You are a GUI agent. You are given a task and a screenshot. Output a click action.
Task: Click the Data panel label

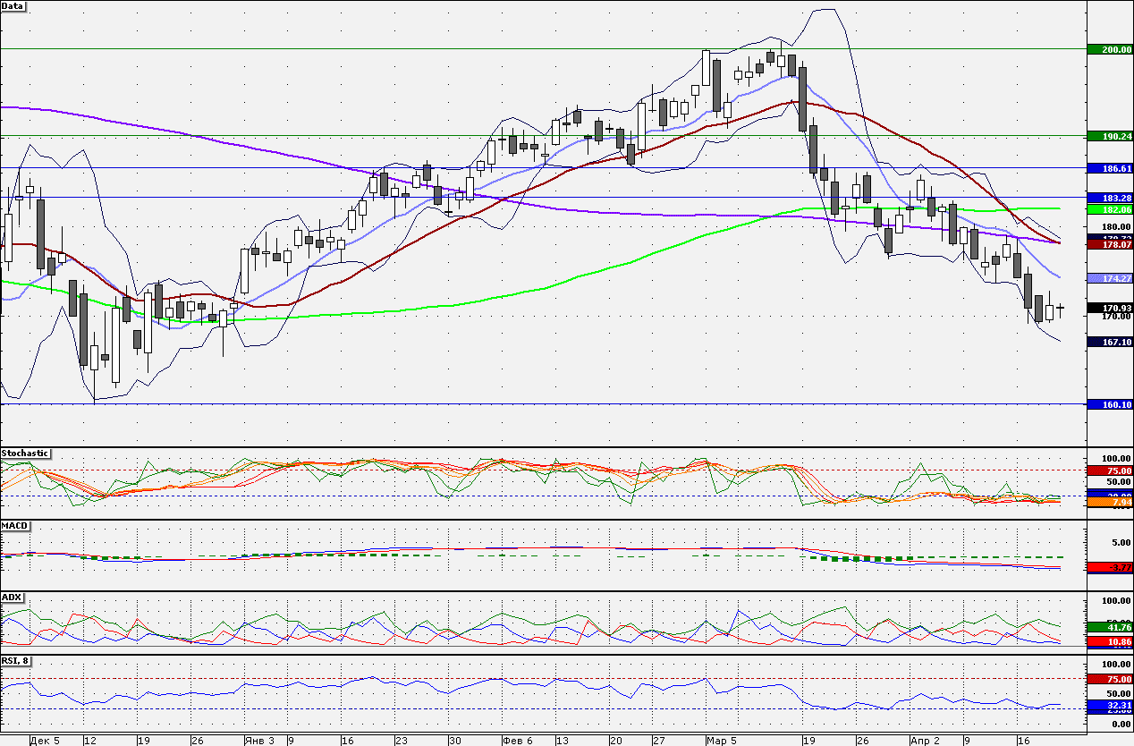13,6
